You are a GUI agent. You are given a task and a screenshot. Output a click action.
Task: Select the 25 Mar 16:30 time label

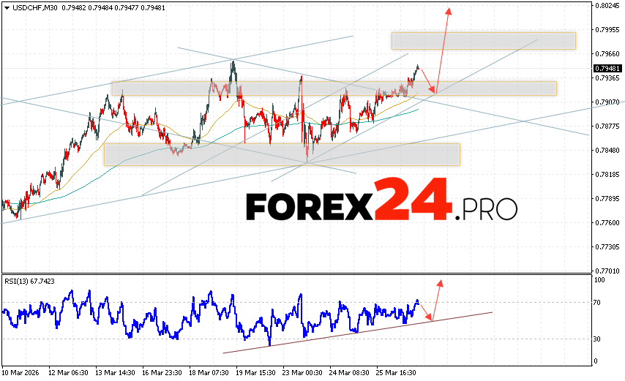point(396,373)
